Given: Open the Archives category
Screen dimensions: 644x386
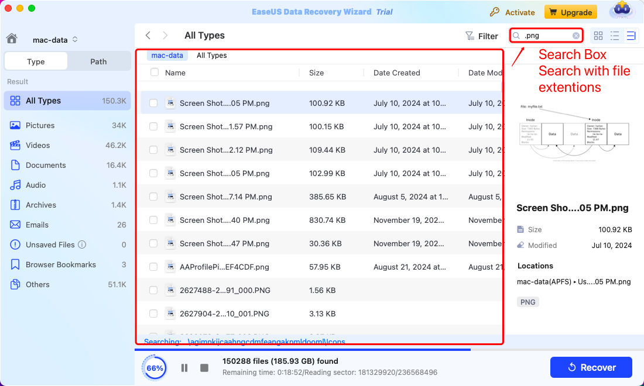Looking at the screenshot, I should coord(67,205).
